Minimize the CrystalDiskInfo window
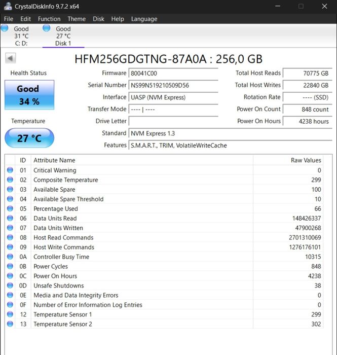Screen dimensions: 337x355 [278, 6]
